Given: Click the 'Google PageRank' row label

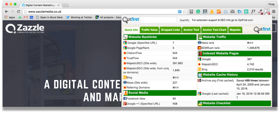Looking at the screenshot, I should [x=138, y=48].
